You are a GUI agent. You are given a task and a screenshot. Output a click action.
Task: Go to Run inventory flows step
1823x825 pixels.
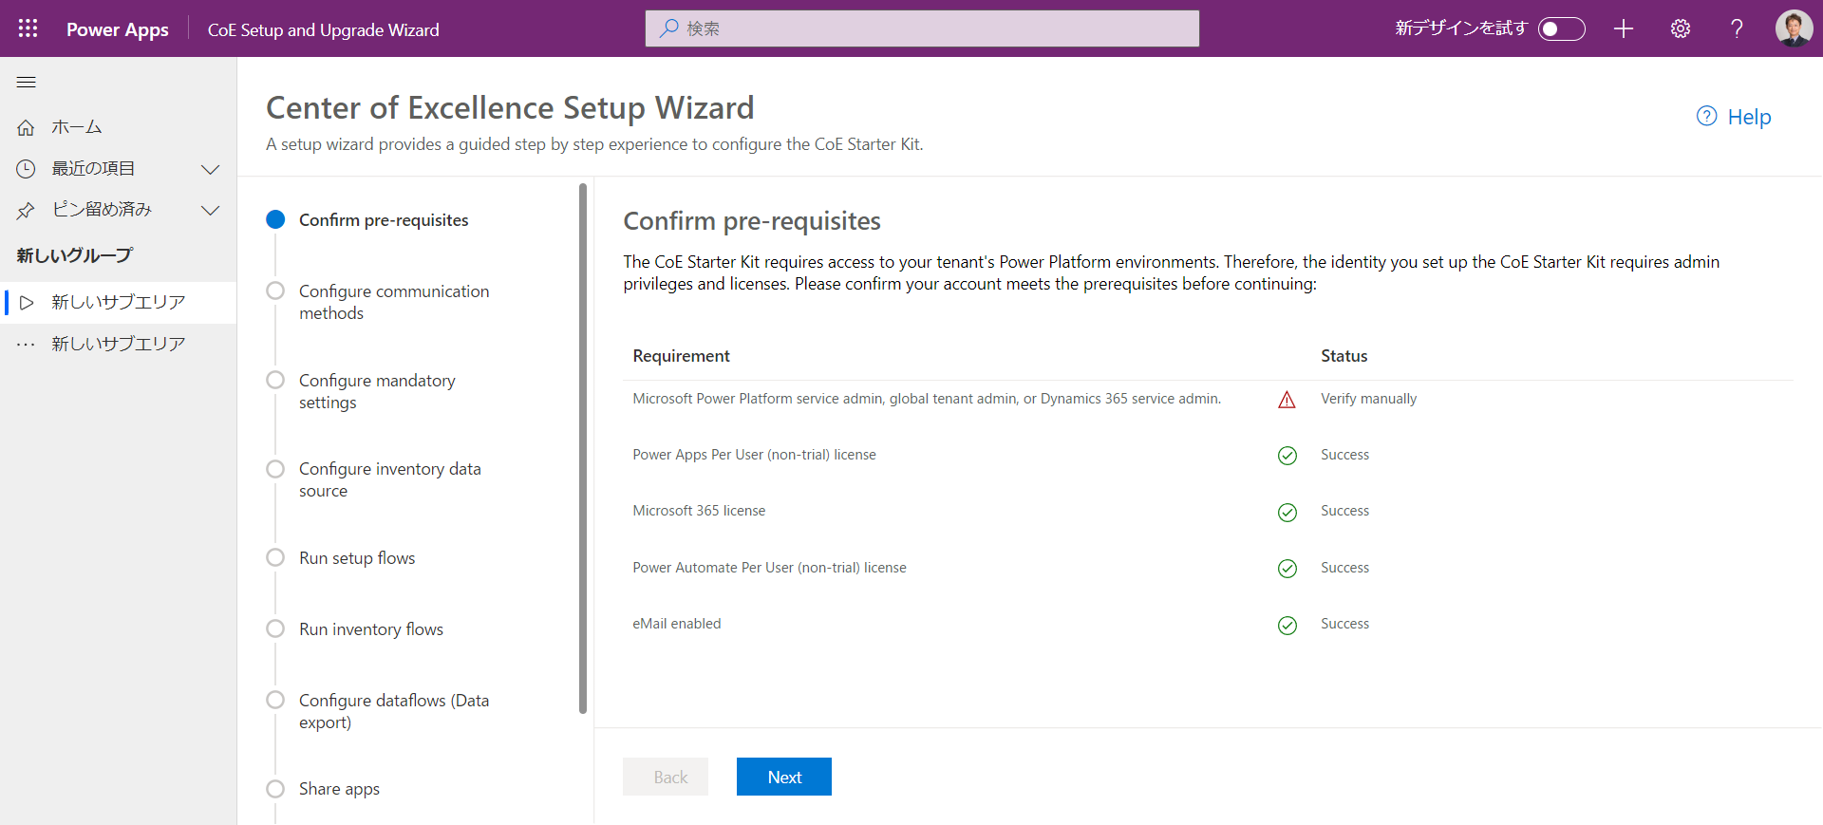pos(371,629)
